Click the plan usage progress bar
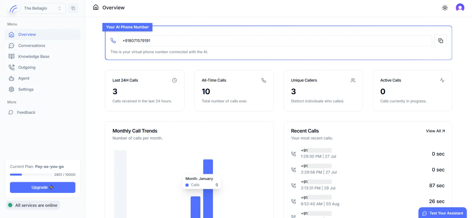472x218 pixels. tap(31, 175)
